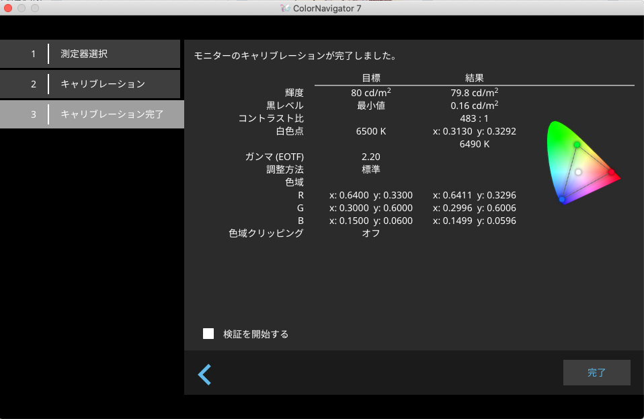Click the green primary point on gamut diagram
The width and height of the screenshot is (644, 419).
point(577,145)
